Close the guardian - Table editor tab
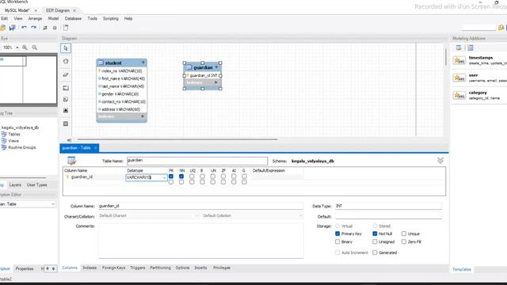 (x=95, y=148)
